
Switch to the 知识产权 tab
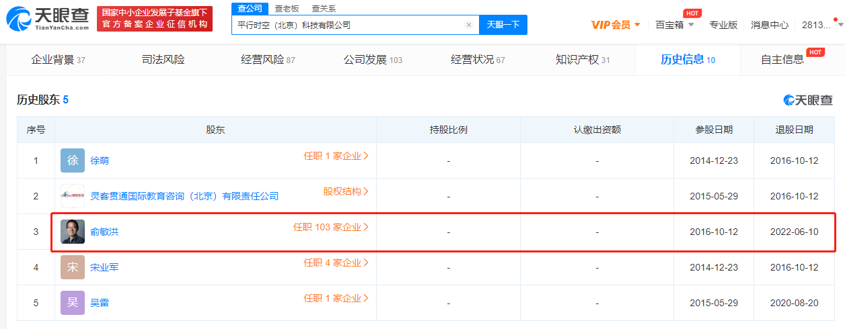pyautogui.click(x=583, y=60)
